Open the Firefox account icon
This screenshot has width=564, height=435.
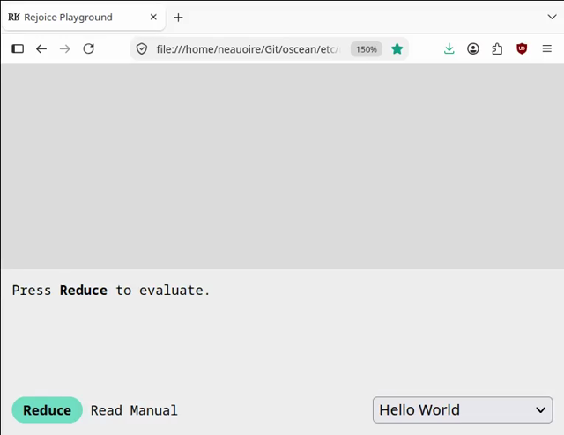[x=473, y=48]
